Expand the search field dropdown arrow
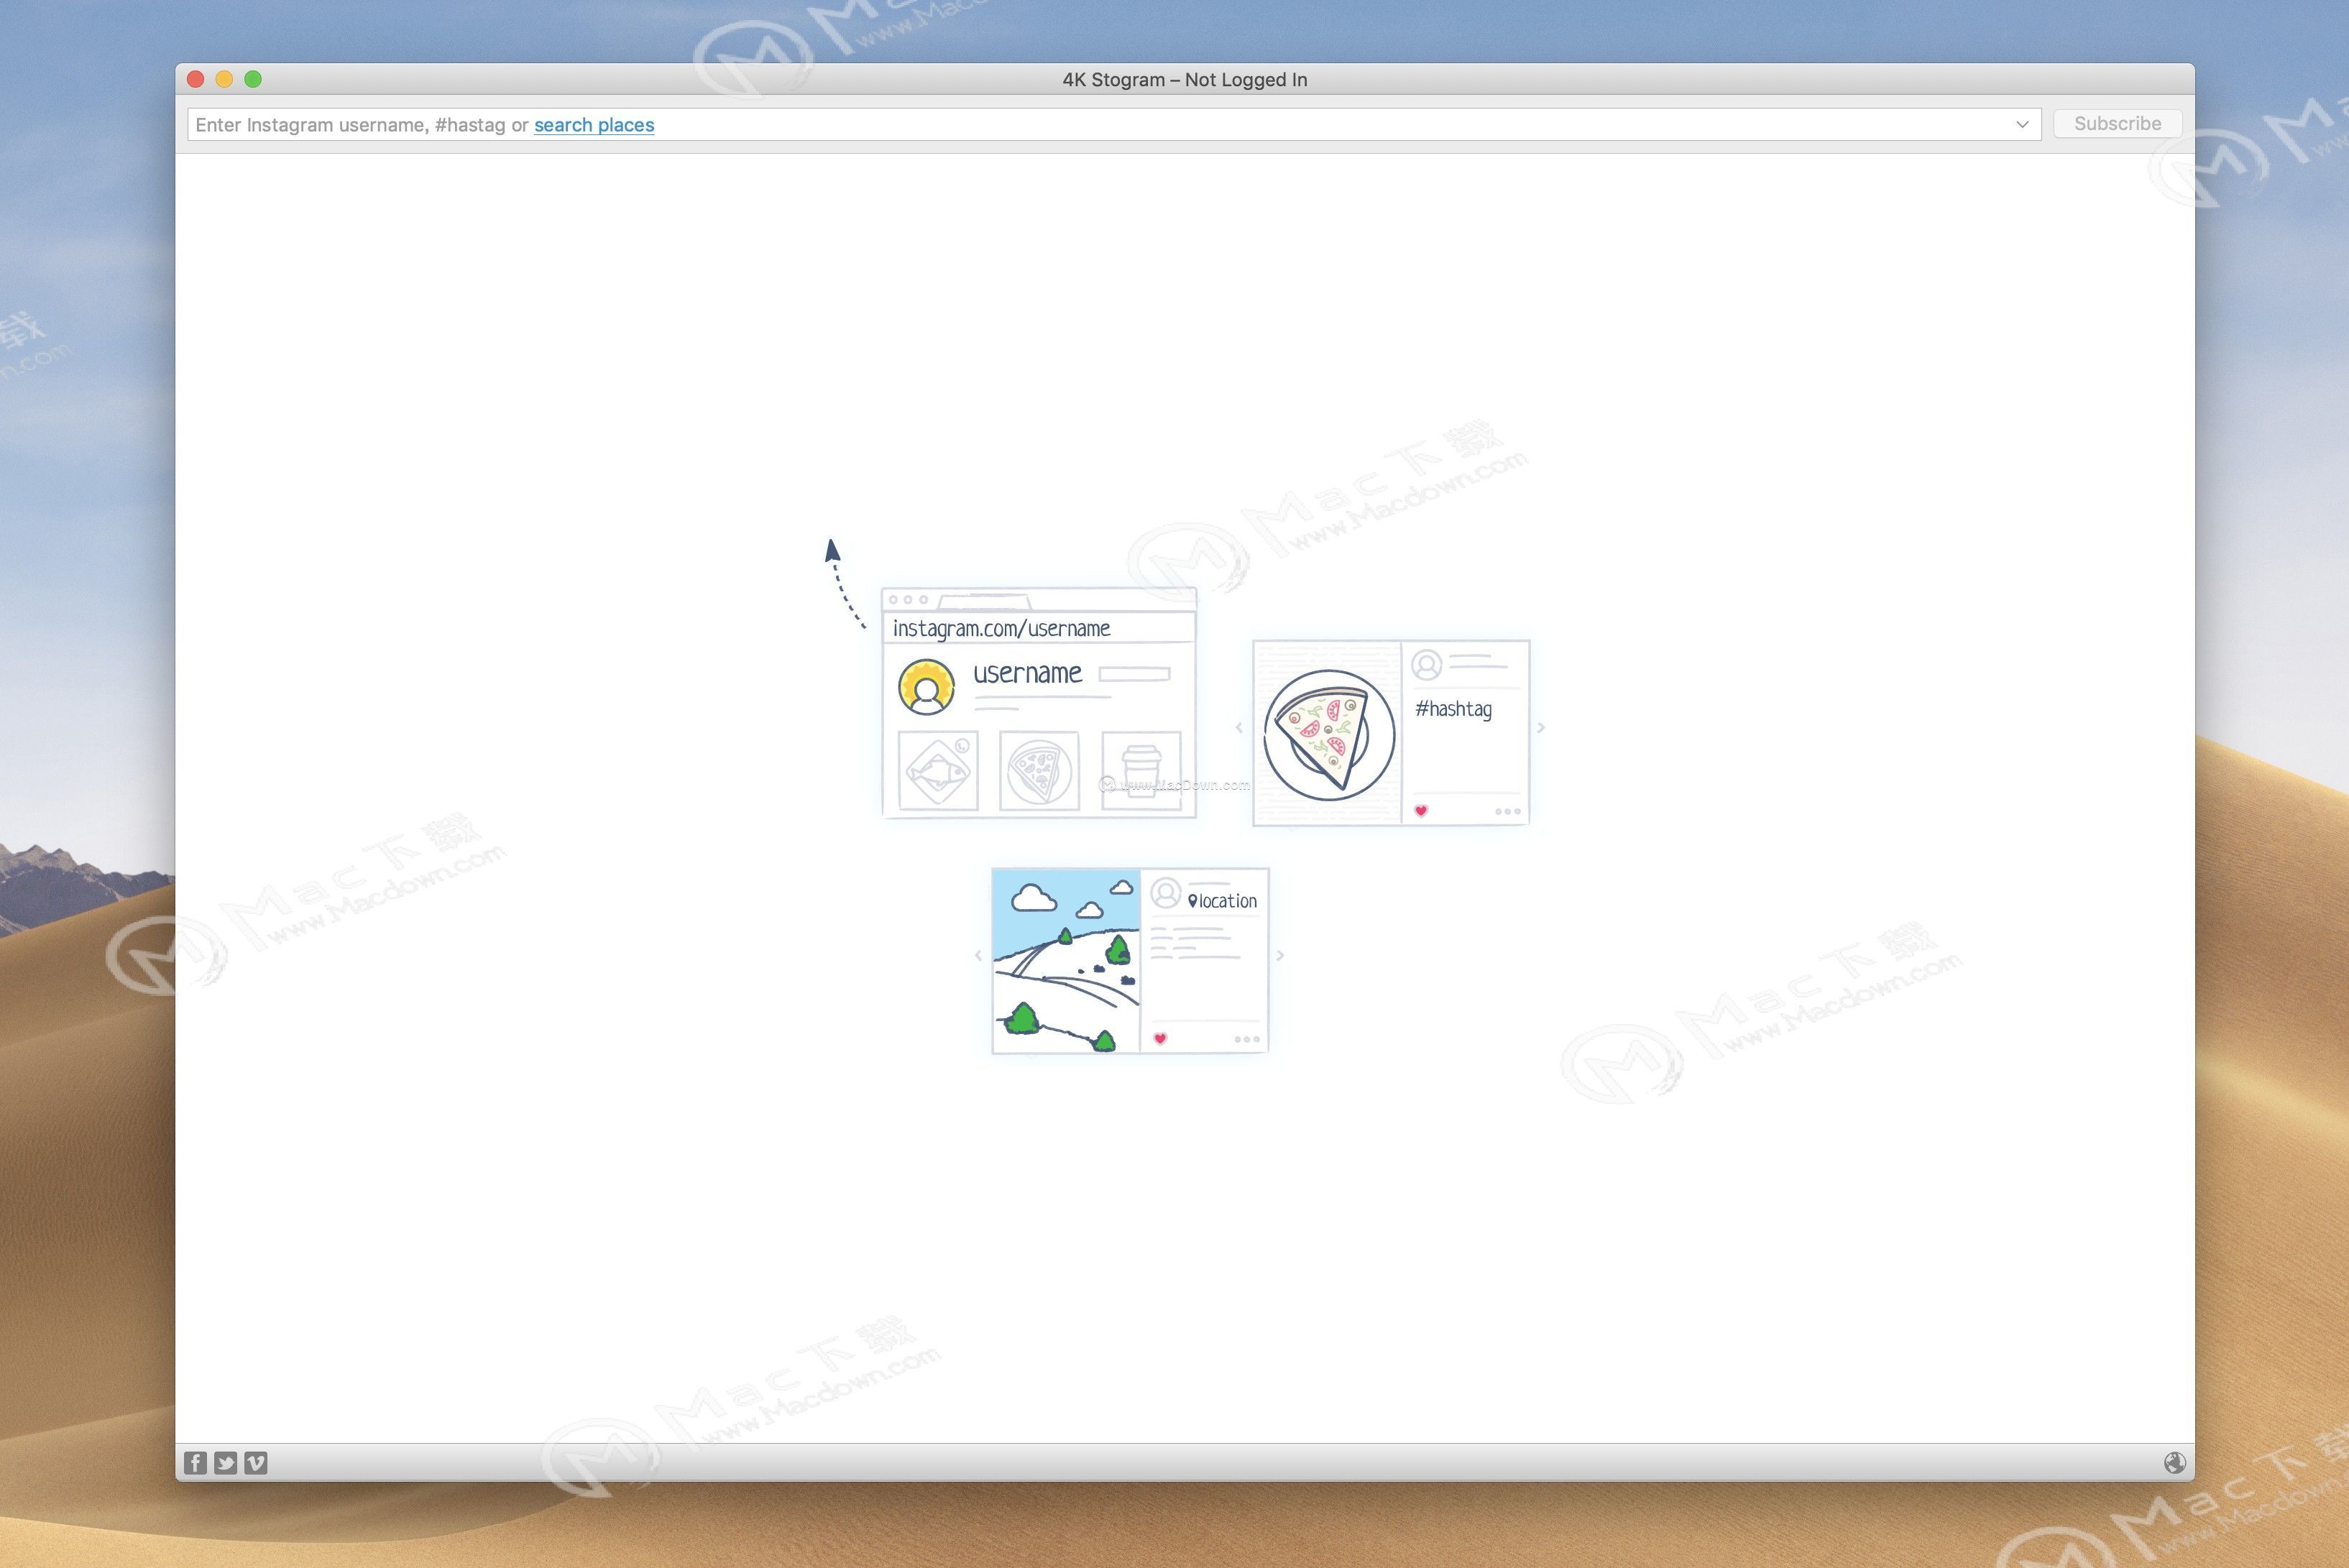The image size is (2349, 1568). [x=2022, y=124]
